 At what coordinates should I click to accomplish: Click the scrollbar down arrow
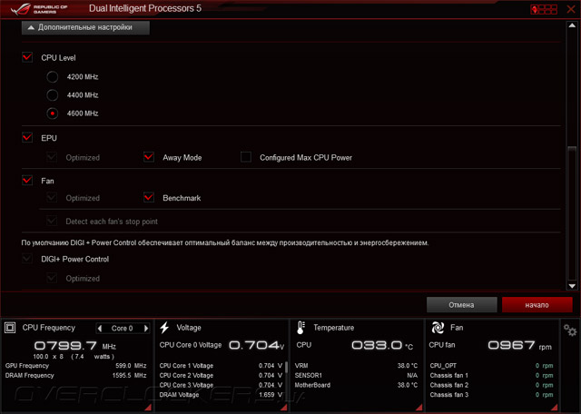(572, 286)
